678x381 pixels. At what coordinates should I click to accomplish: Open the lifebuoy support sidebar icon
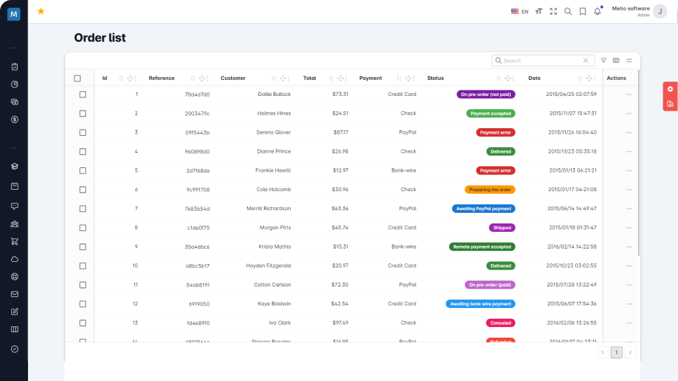click(15, 277)
